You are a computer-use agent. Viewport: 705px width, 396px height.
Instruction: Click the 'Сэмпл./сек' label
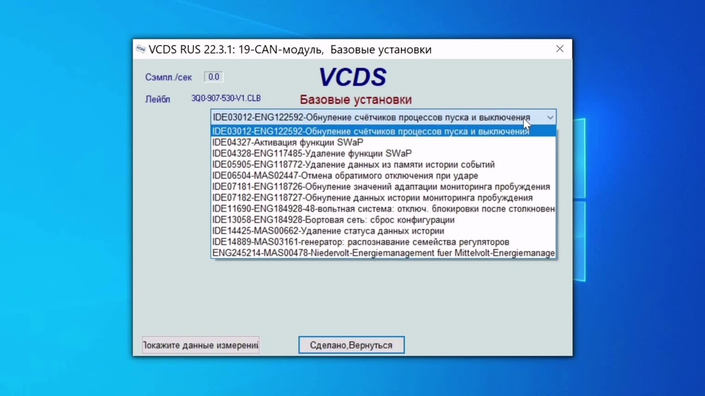coord(169,78)
